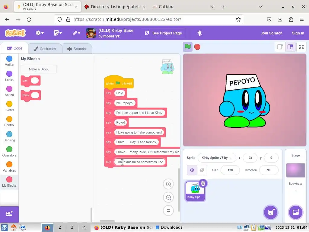Screen dimensions: 309x232
Task: Zoom out on the code workspace
Action: click(x=168, y=197)
